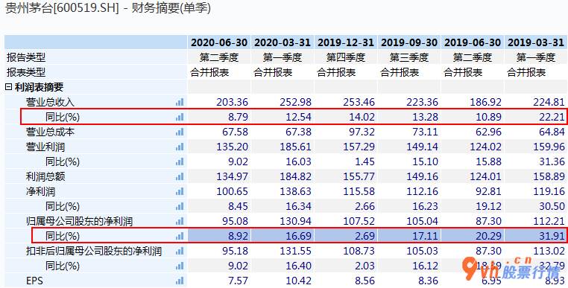The image size is (568, 288).
Task: Select the 31.36 growth cell
Action: [x=536, y=161]
